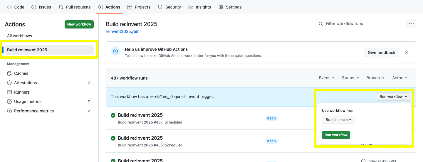
Task: Click the '487 workflow runs' count text
Action: coord(129,78)
